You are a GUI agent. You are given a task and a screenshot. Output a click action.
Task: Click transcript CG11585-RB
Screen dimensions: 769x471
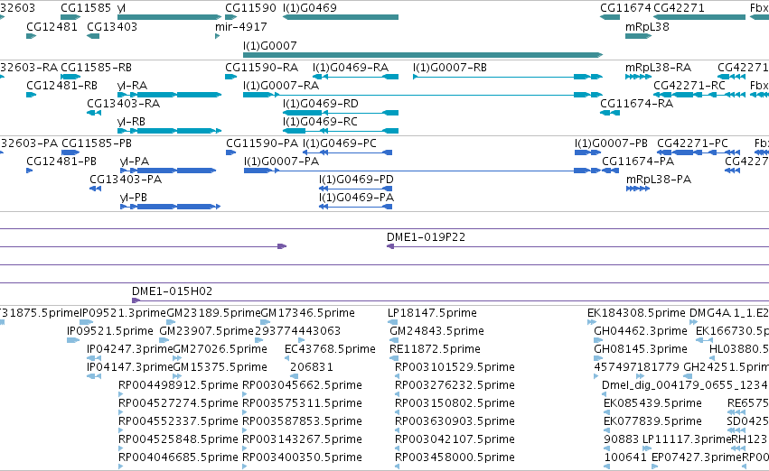96,67
